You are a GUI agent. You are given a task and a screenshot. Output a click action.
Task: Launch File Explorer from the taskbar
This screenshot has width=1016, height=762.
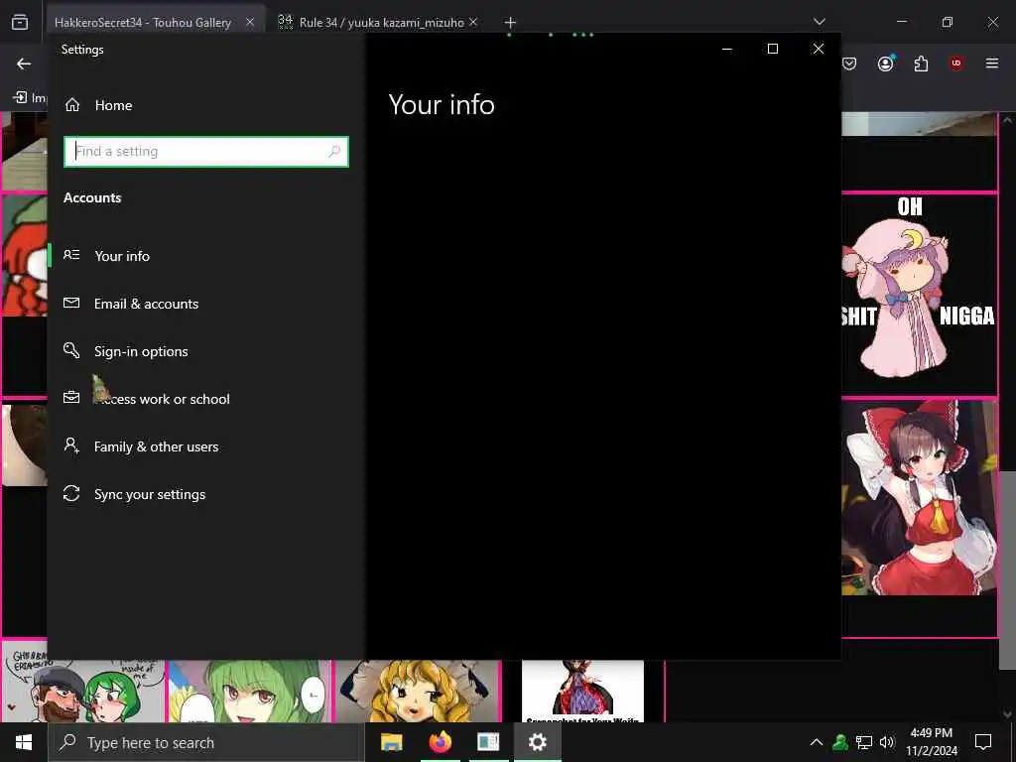[x=391, y=742]
